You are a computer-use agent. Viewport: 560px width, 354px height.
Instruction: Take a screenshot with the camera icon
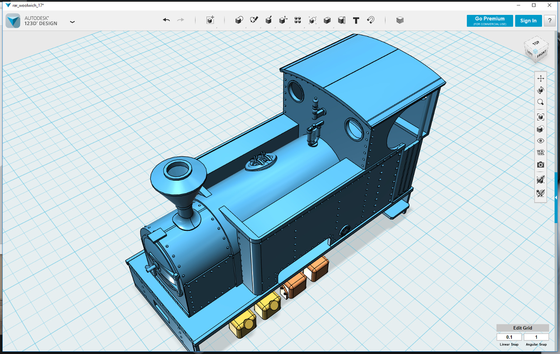[x=541, y=165]
